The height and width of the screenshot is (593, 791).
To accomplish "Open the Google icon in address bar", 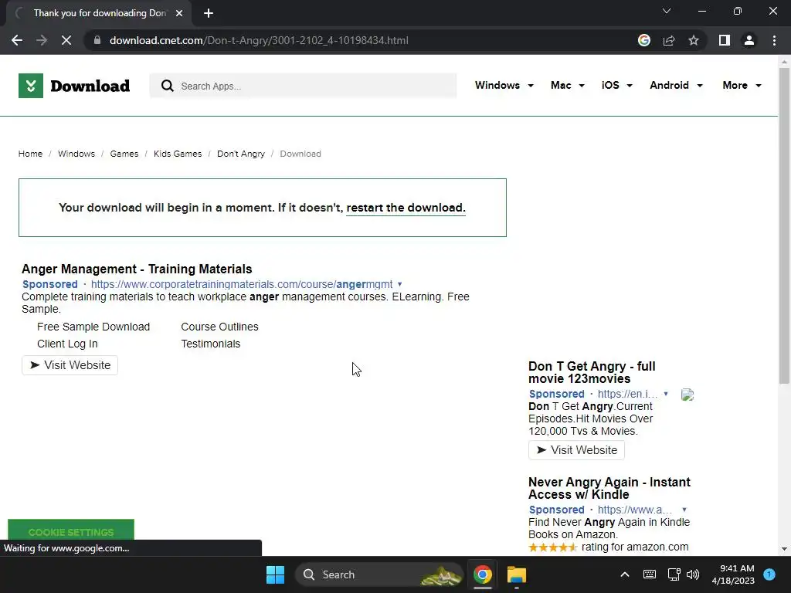I will point(643,40).
